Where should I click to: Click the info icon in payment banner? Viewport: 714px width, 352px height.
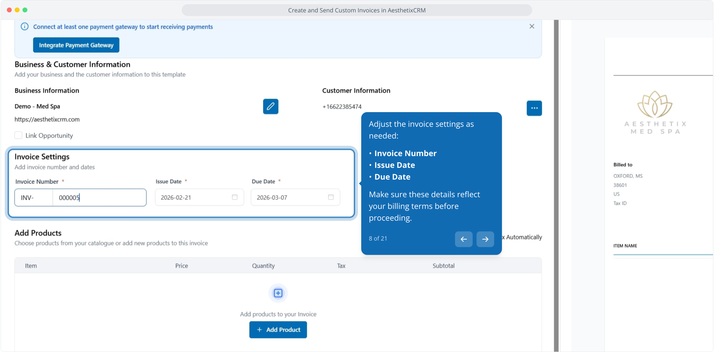25,27
